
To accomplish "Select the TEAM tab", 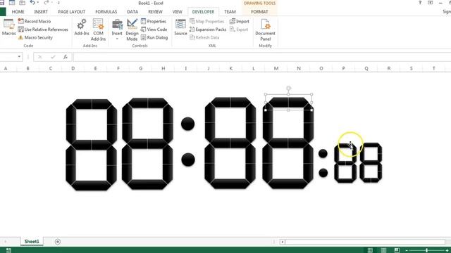I will (x=230, y=12).
